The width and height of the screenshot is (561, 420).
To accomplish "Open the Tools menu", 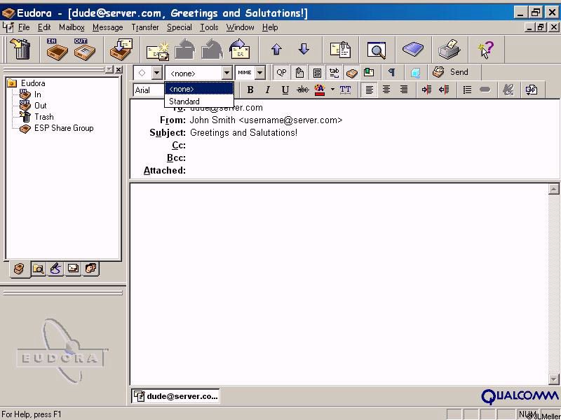I will (209, 27).
